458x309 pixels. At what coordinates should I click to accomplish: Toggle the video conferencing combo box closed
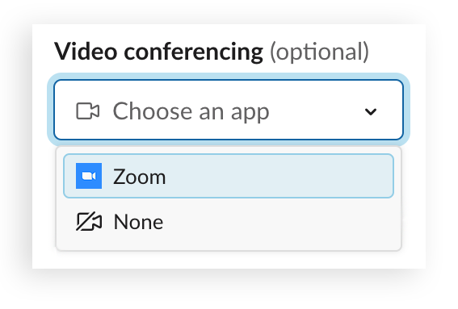point(229,110)
